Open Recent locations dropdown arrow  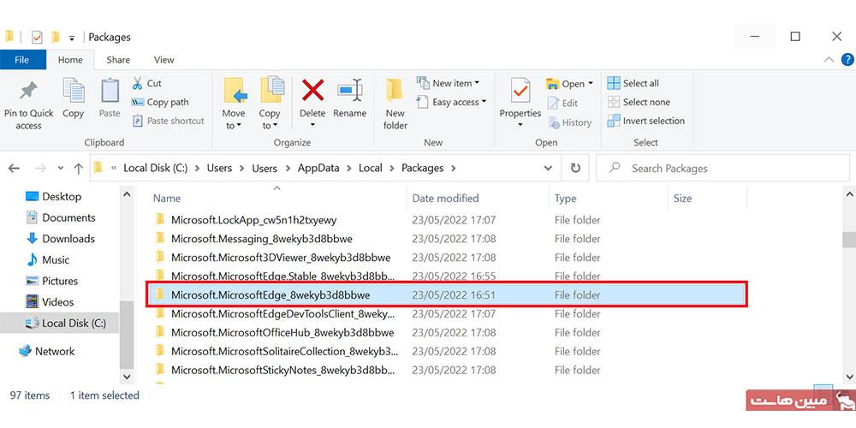coord(61,168)
